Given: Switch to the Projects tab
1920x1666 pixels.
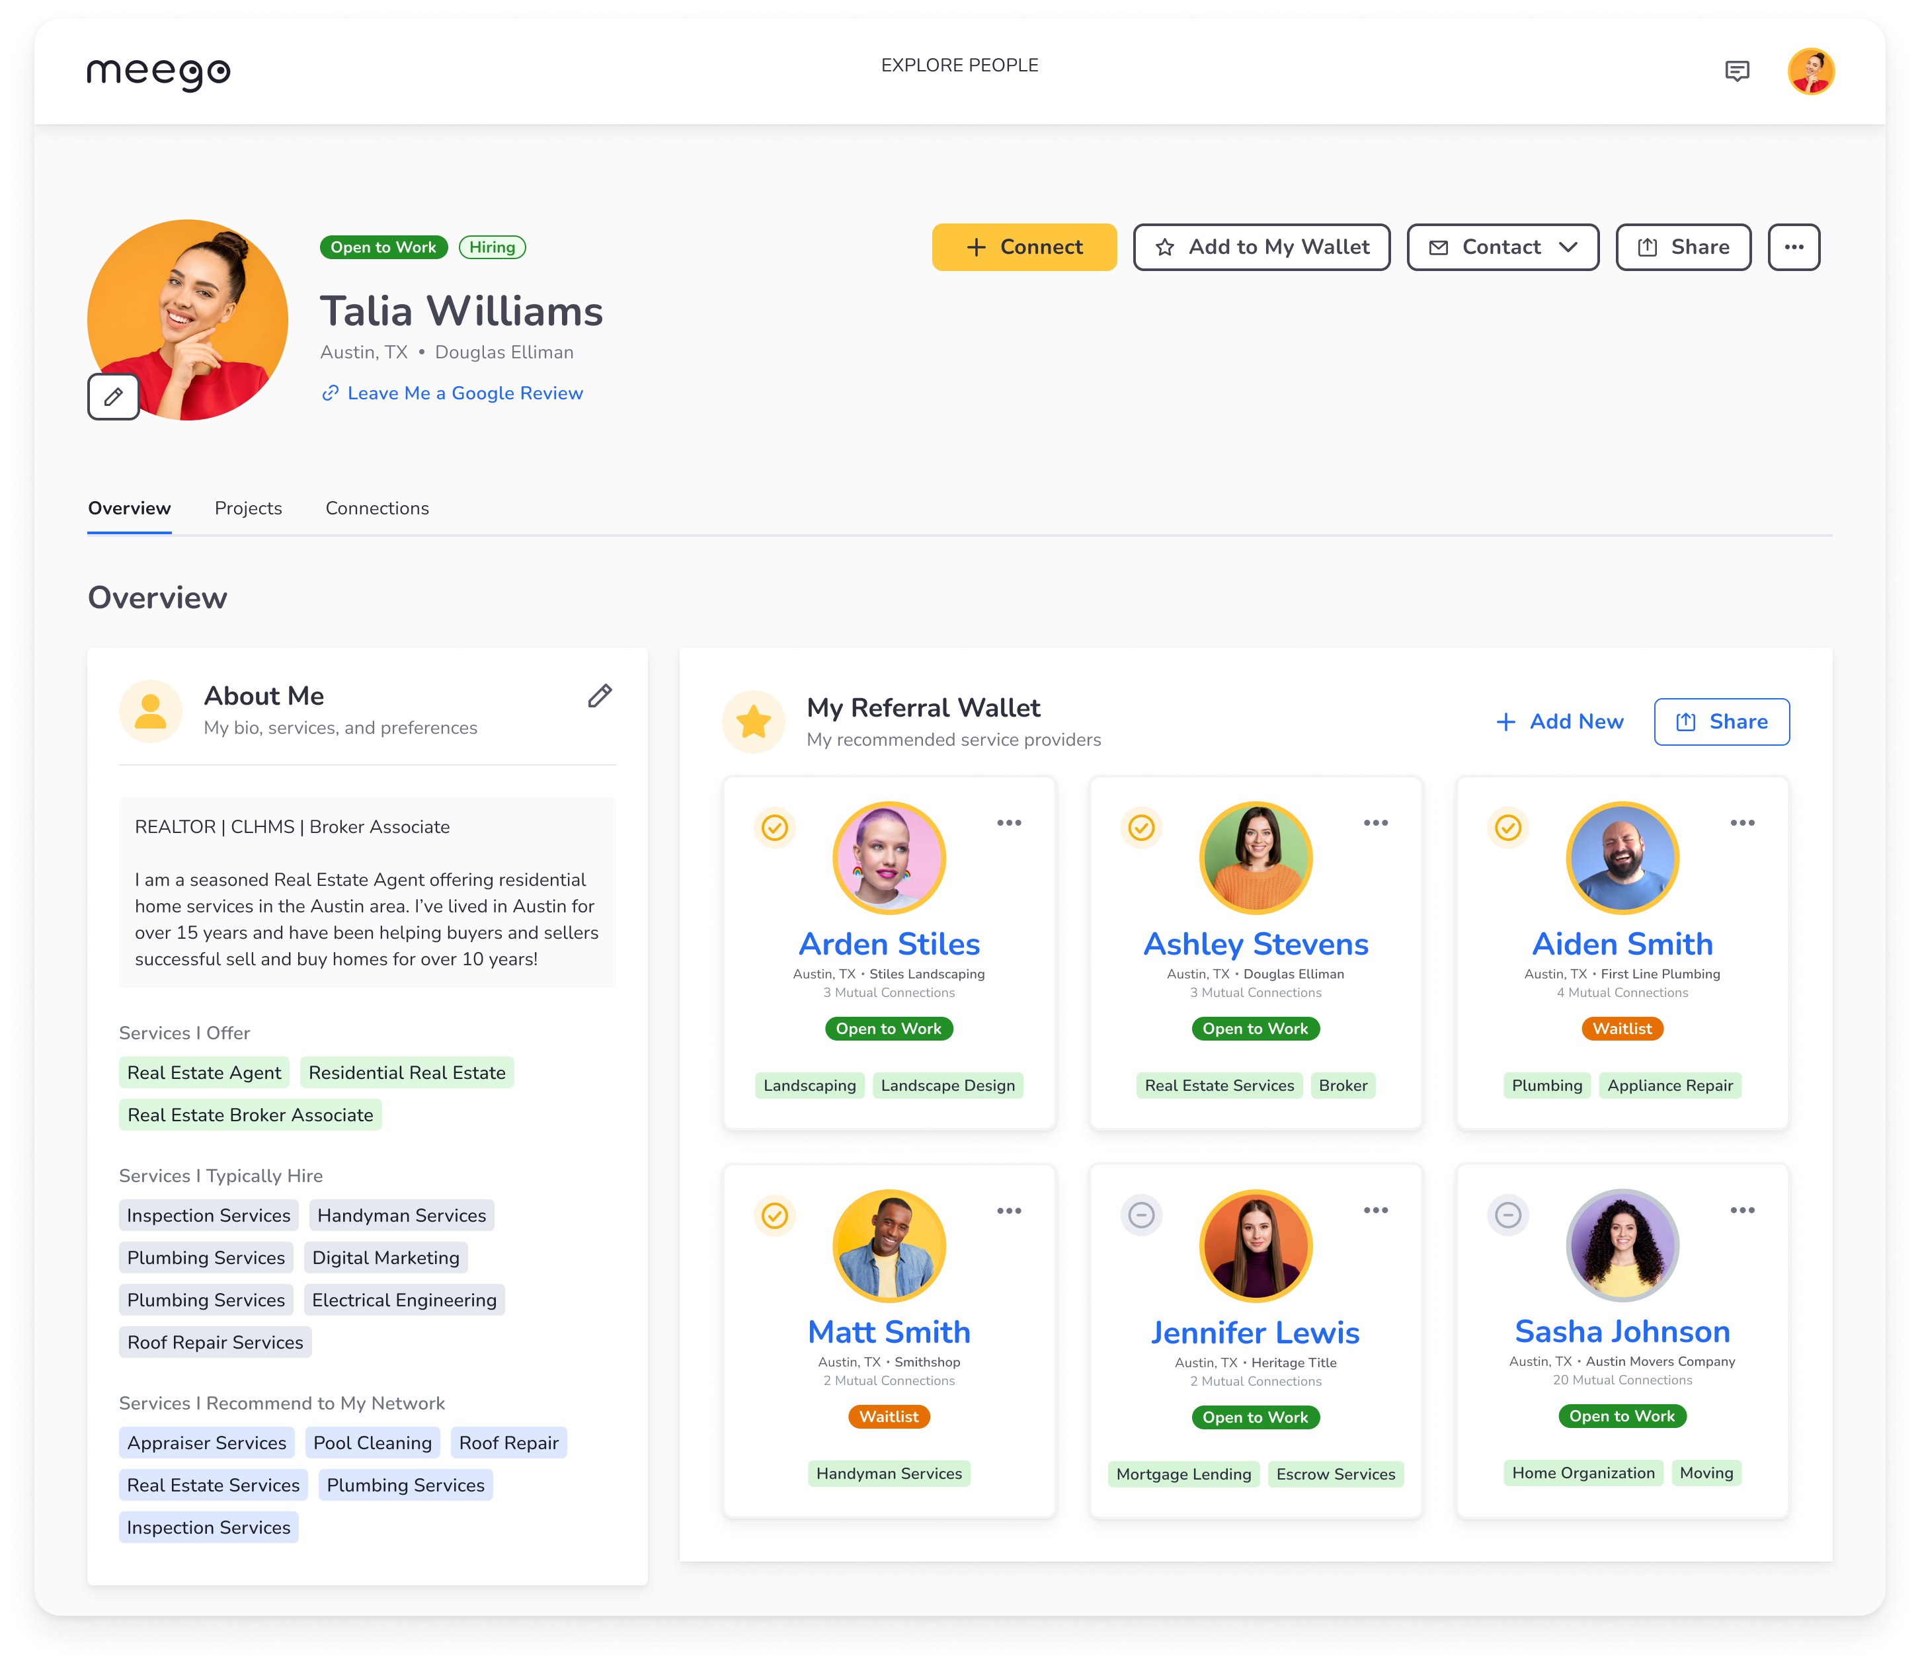Looking at the screenshot, I should click(248, 508).
